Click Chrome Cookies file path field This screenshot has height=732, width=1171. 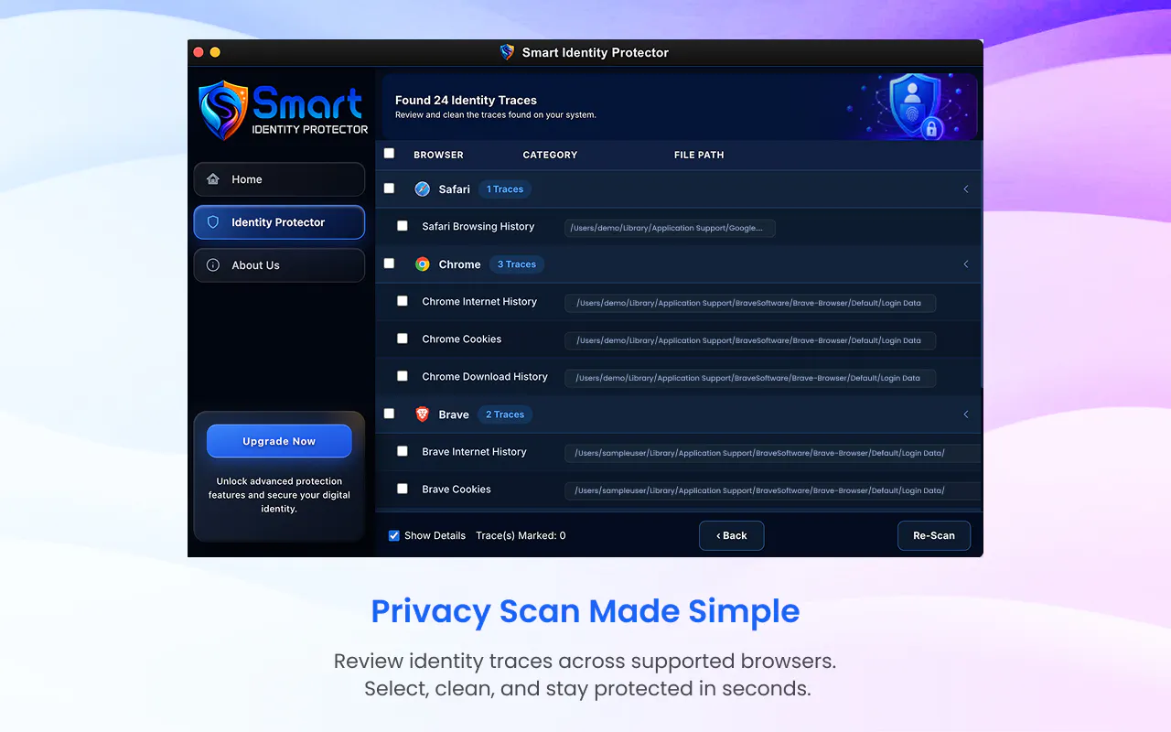750,340
